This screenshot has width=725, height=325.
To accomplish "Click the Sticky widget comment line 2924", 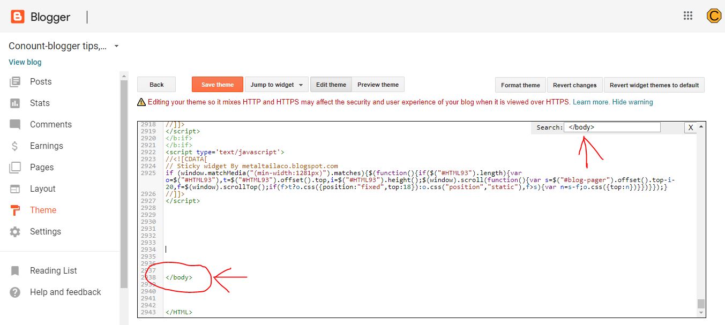I will (252, 166).
